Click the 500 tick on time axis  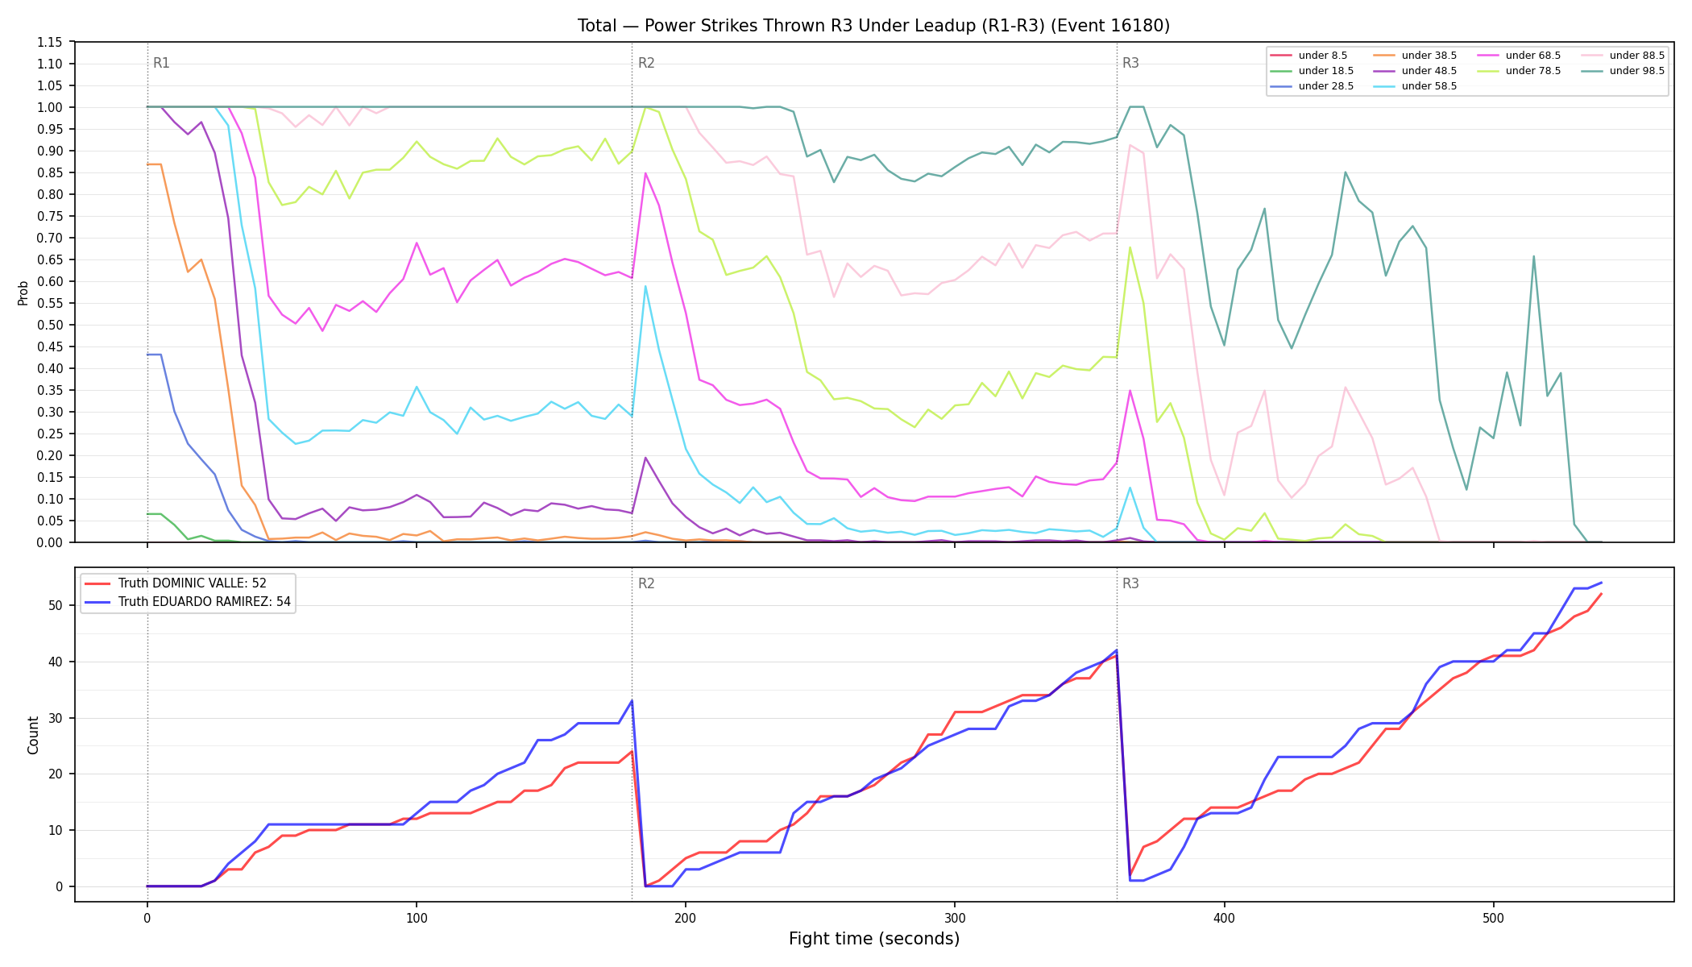1493,918
